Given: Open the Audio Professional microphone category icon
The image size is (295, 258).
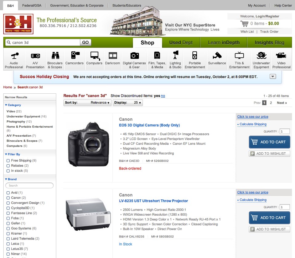Looking at the screenshot, I should tap(14, 56).
